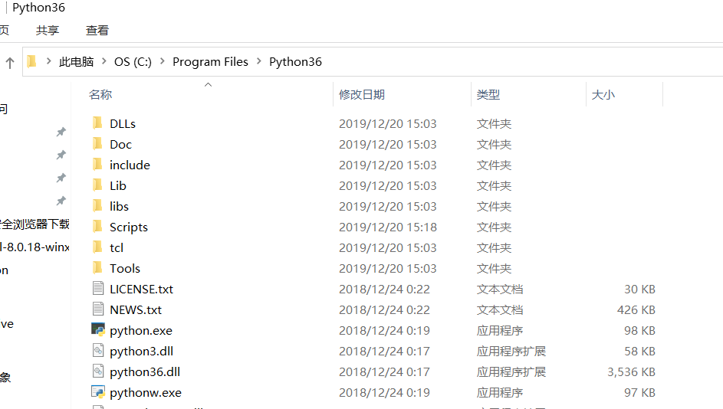Select the Lib folder name
Screen dimensions: 723x409
pos(118,185)
